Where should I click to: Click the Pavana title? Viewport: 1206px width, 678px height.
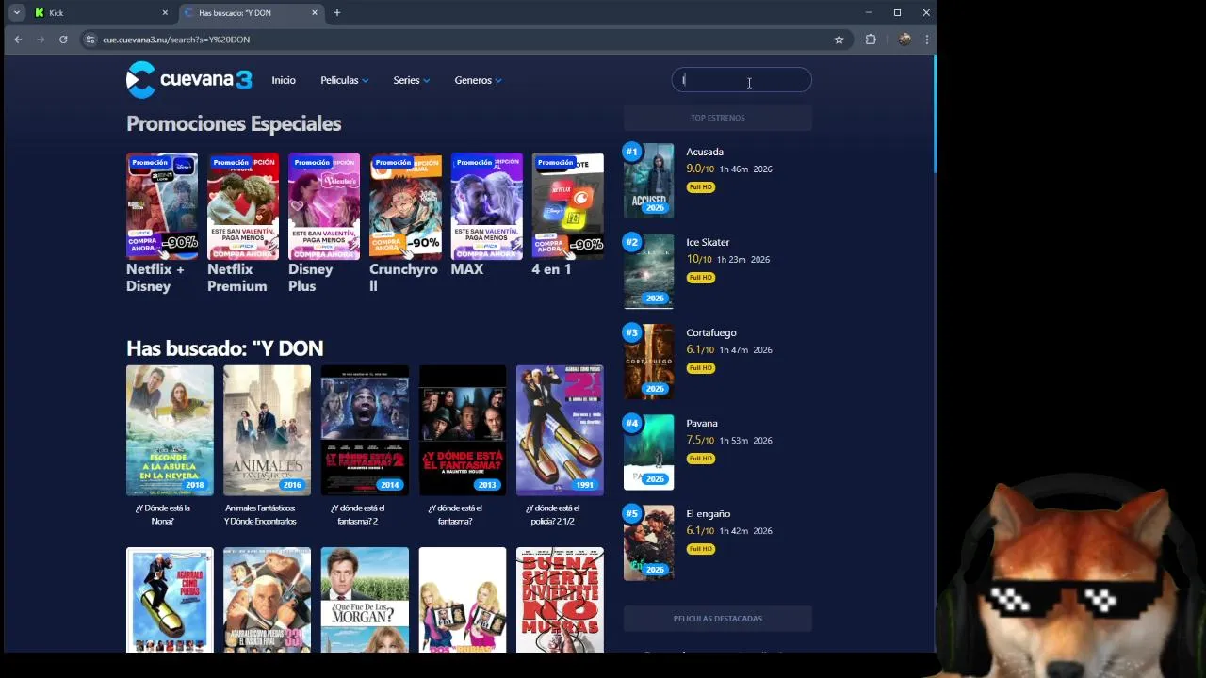tap(702, 423)
